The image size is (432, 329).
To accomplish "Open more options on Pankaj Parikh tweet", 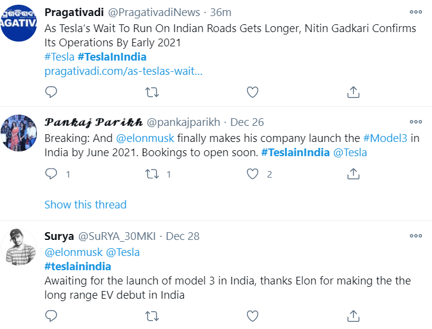I will pos(416,122).
